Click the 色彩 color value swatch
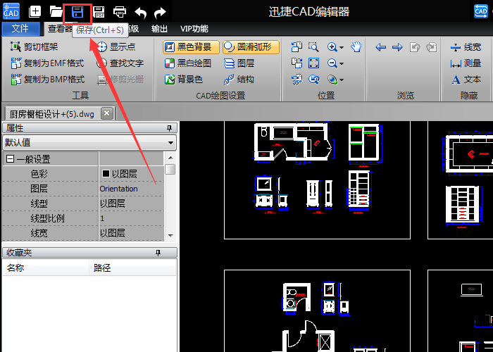The height and width of the screenshot is (352, 493). tap(106, 173)
